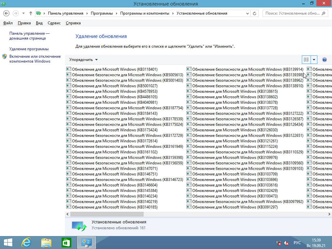Screen dimensions: 332x249
Task: Click the search magnifier icon
Action: 323,13
